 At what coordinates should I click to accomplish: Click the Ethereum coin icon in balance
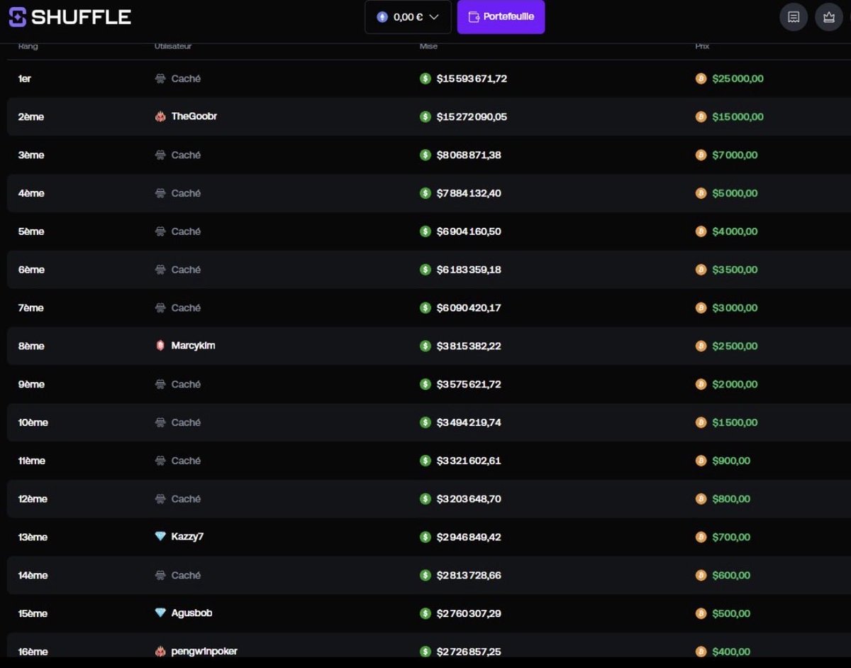pos(382,17)
